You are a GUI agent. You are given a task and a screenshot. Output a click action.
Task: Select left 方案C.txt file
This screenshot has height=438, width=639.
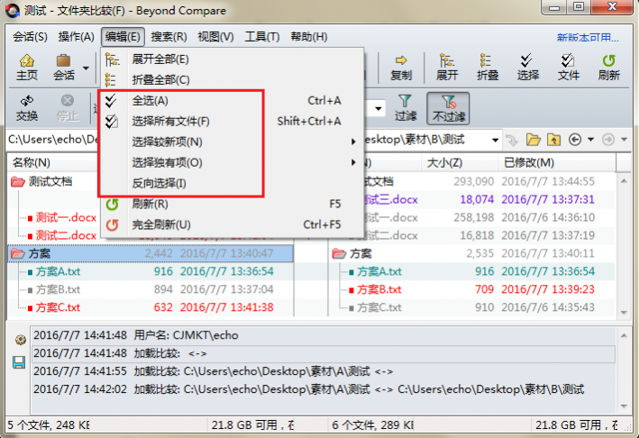pyautogui.click(x=58, y=307)
